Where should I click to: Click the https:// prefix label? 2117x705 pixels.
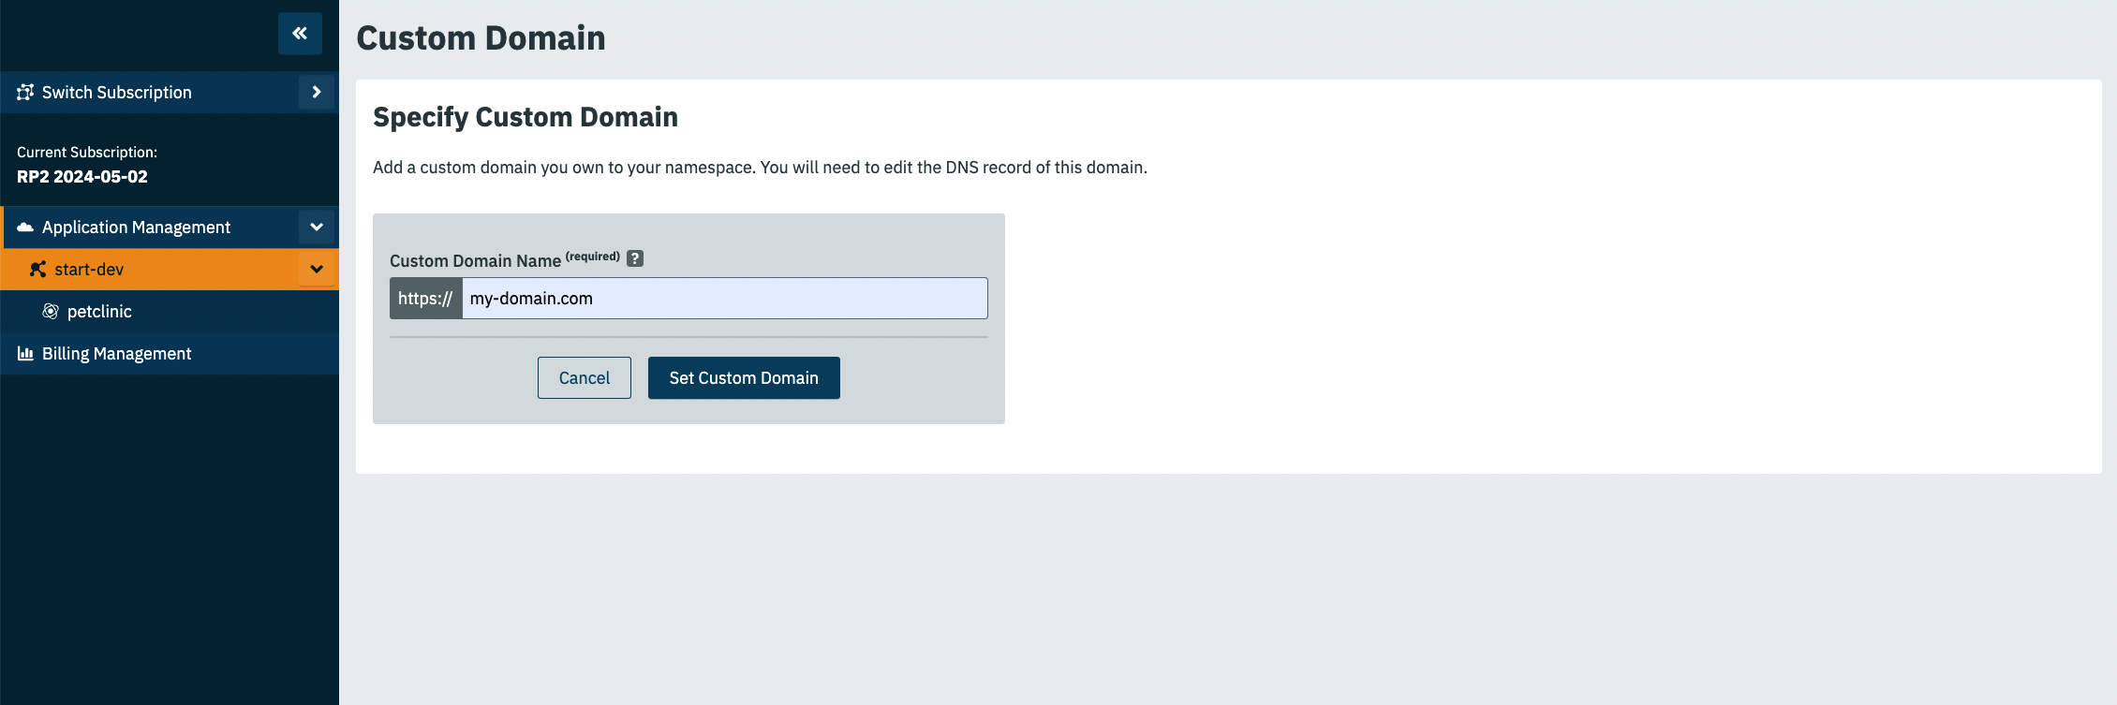click(425, 298)
